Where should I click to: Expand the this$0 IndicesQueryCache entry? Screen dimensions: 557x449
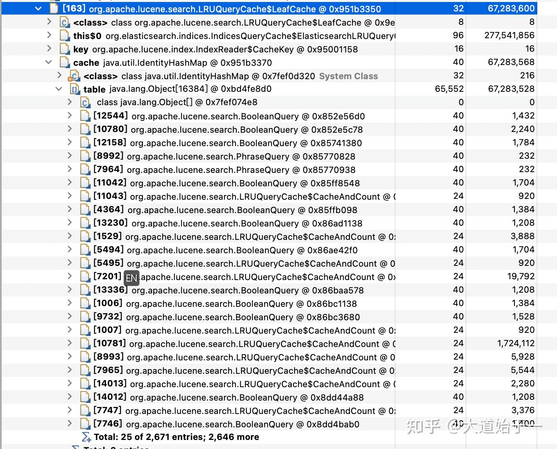(49, 35)
